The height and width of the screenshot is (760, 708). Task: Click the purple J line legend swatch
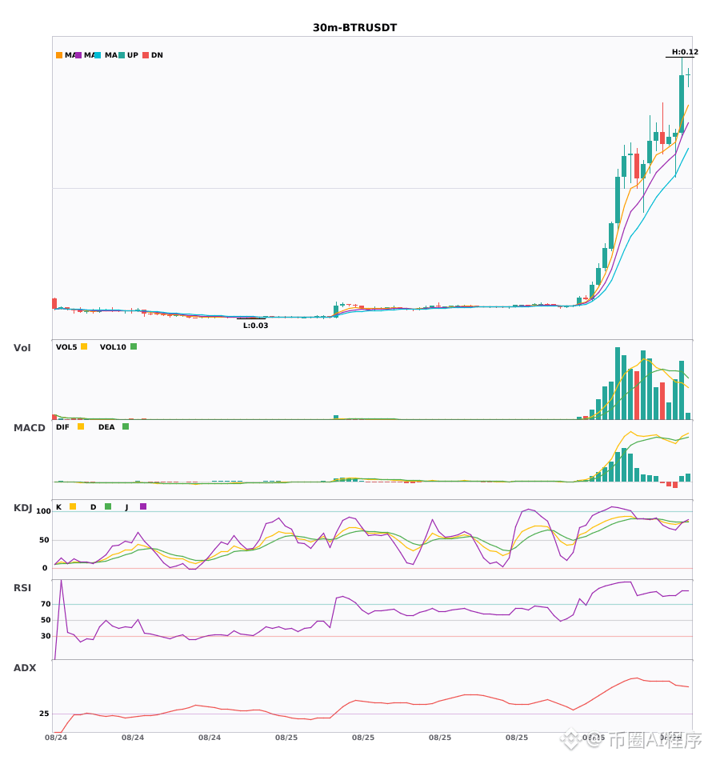pos(143,506)
